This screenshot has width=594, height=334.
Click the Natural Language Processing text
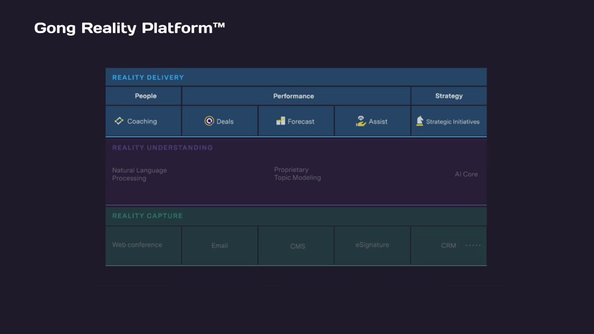click(x=140, y=174)
